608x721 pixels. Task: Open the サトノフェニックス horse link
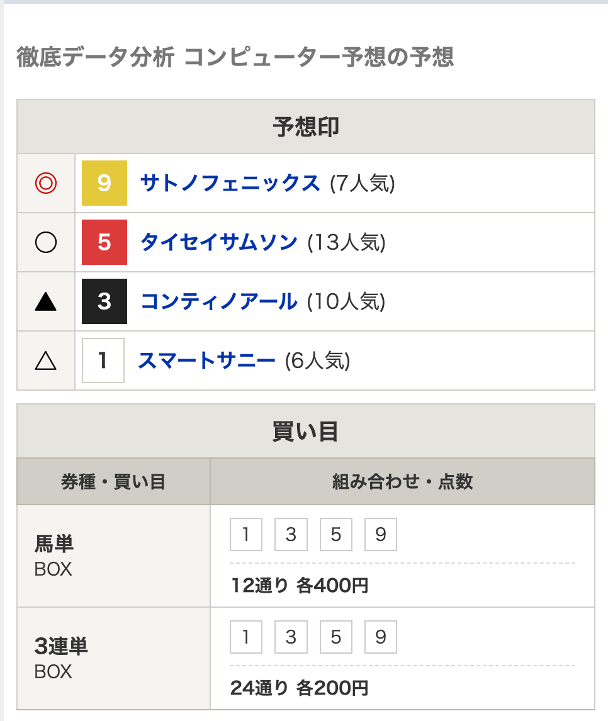230,183
